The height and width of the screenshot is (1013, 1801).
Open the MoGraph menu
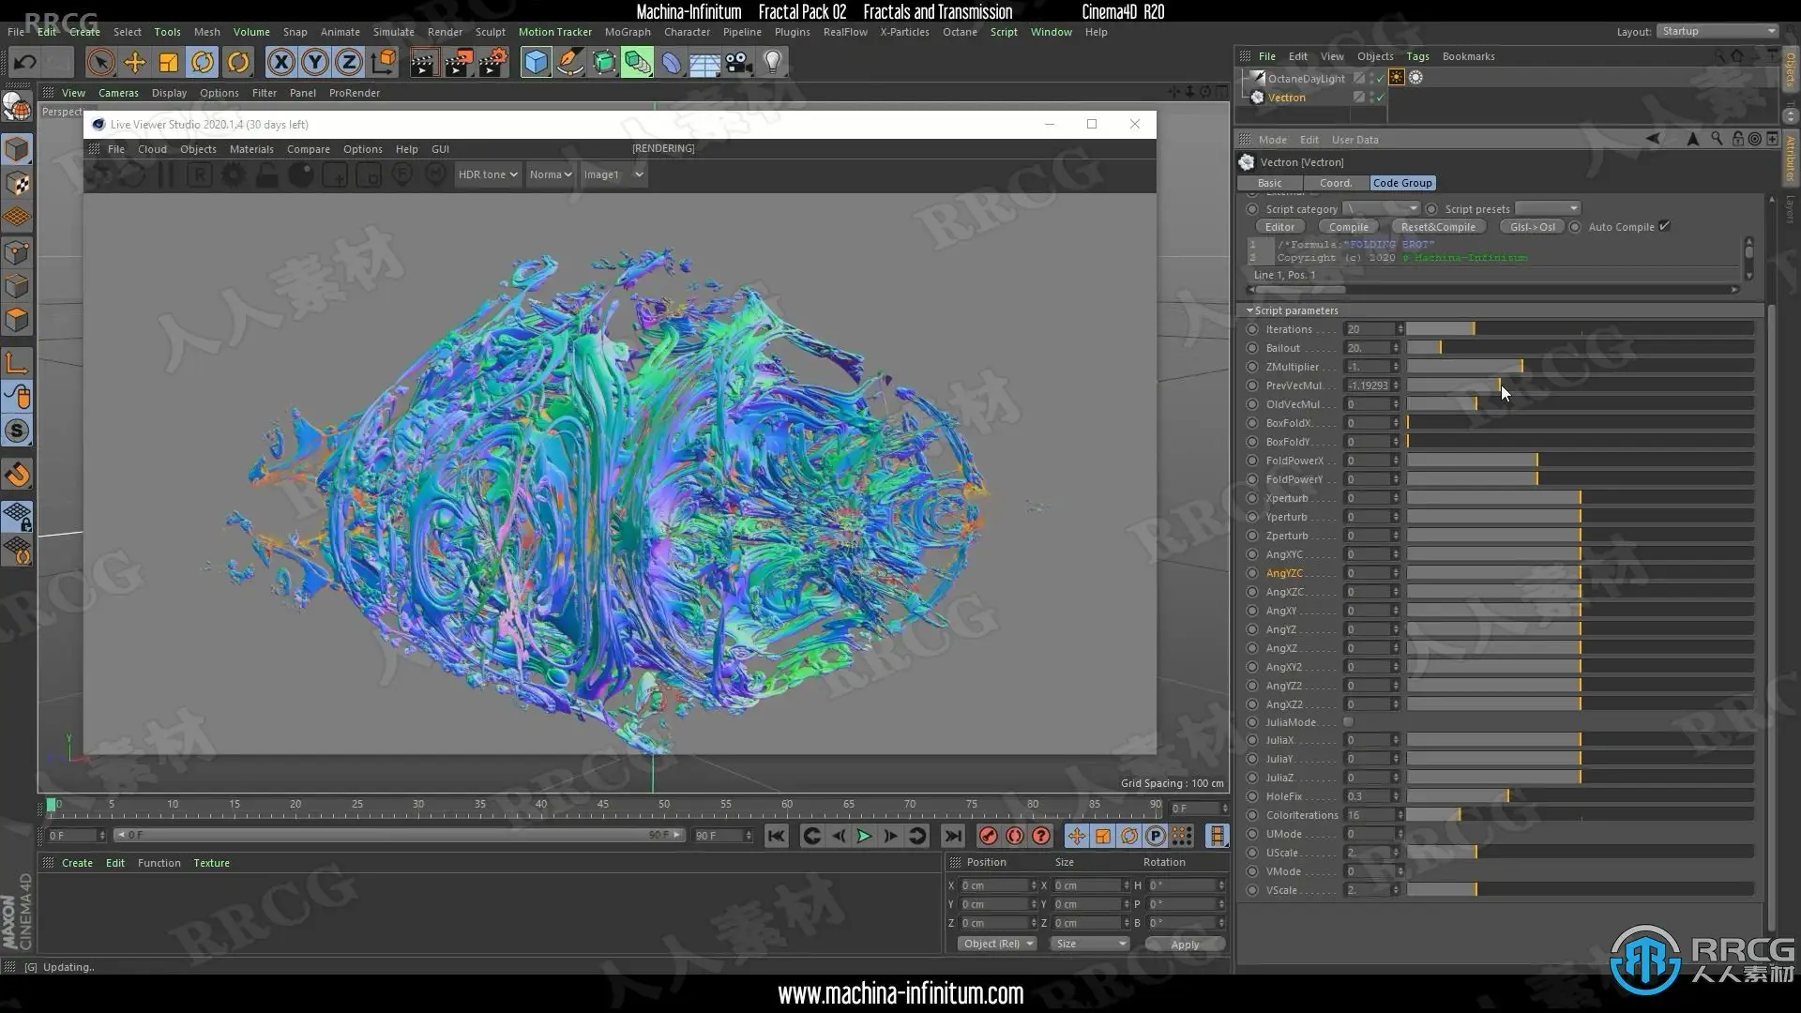point(627,32)
